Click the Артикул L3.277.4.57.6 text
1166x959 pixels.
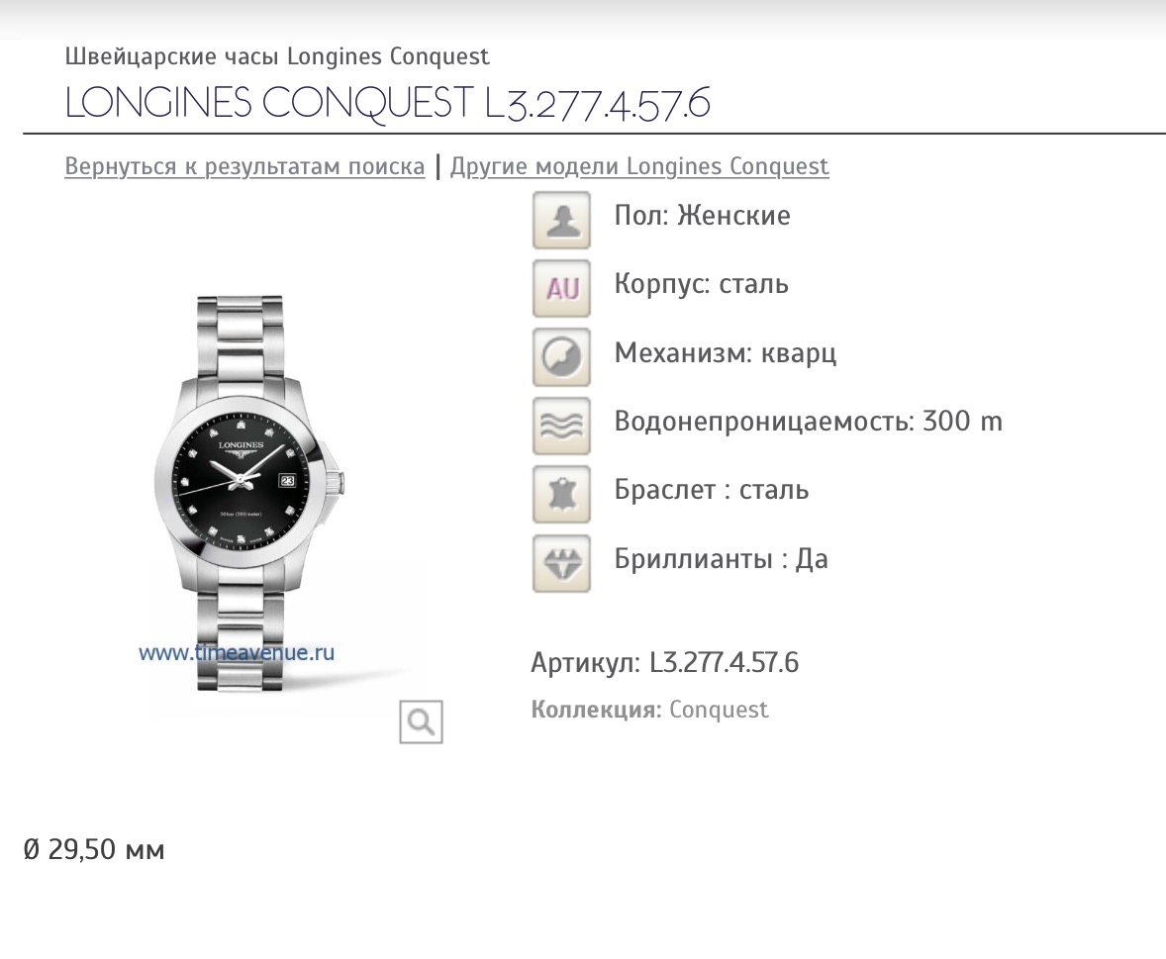(665, 662)
